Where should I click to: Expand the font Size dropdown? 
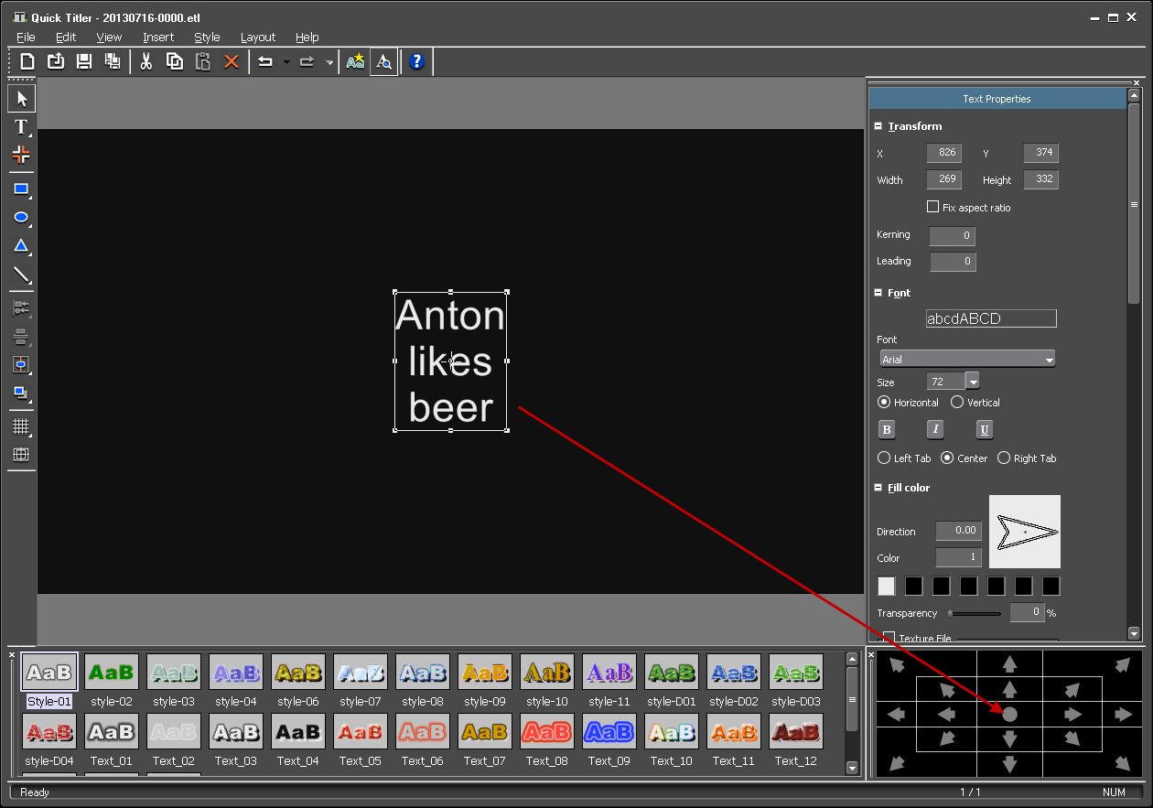(x=973, y=382)
